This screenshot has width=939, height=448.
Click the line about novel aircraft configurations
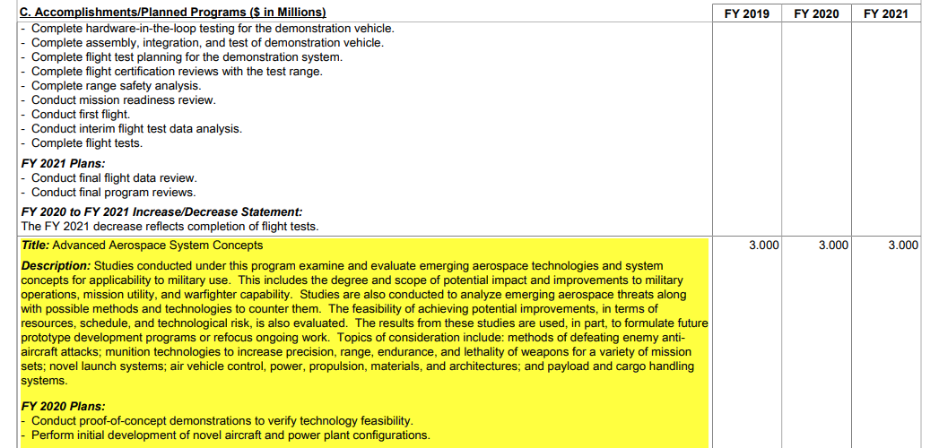coord(230,435)
